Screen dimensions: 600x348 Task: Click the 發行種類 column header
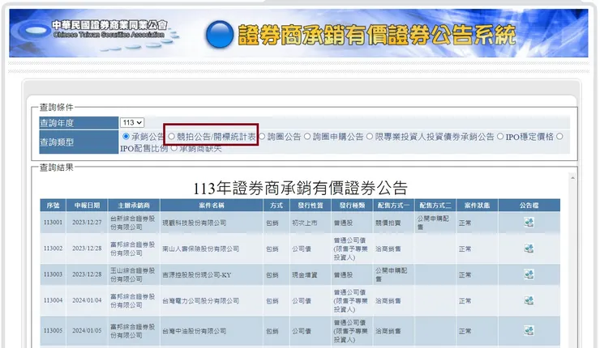click(x=352, y=205)
